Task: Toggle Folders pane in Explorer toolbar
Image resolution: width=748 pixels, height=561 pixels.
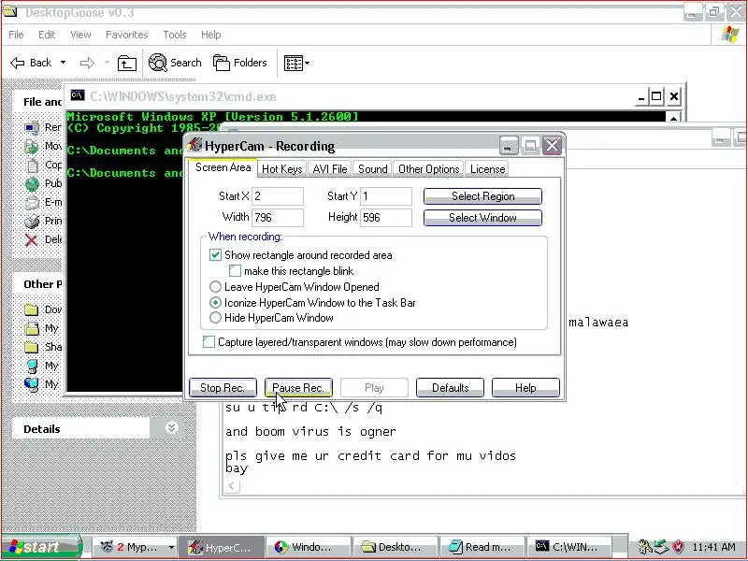Action: (x=239, y=63)
